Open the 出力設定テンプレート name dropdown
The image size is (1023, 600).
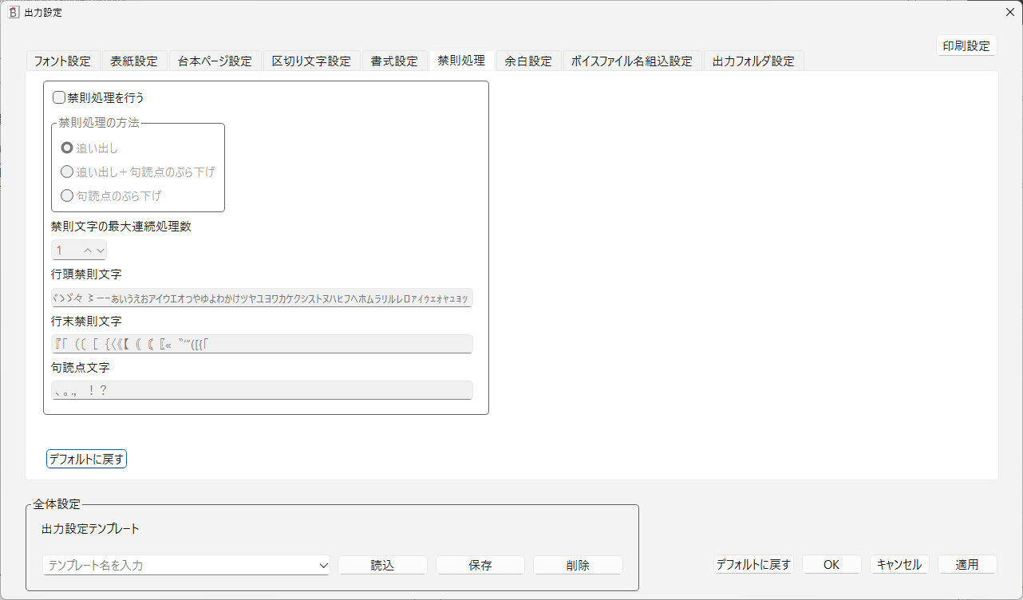tap(324, 565)
